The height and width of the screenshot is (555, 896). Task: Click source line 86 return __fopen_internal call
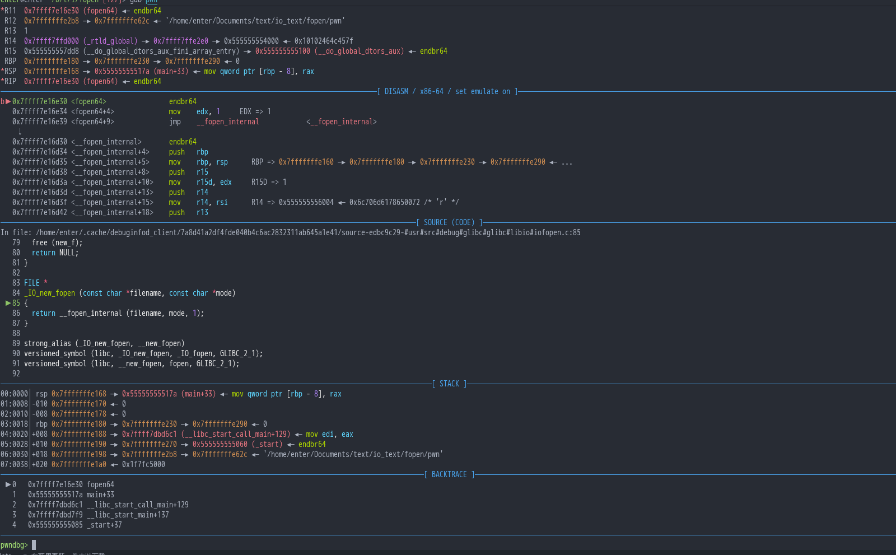118,313
